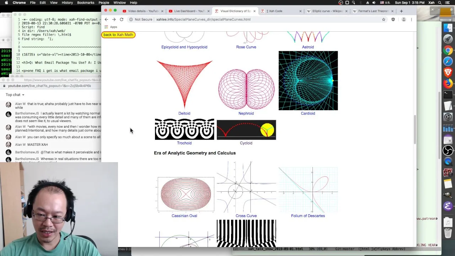455x256 pixels.
Task: Add a new tab with the plus button
Action: (401, 11)
